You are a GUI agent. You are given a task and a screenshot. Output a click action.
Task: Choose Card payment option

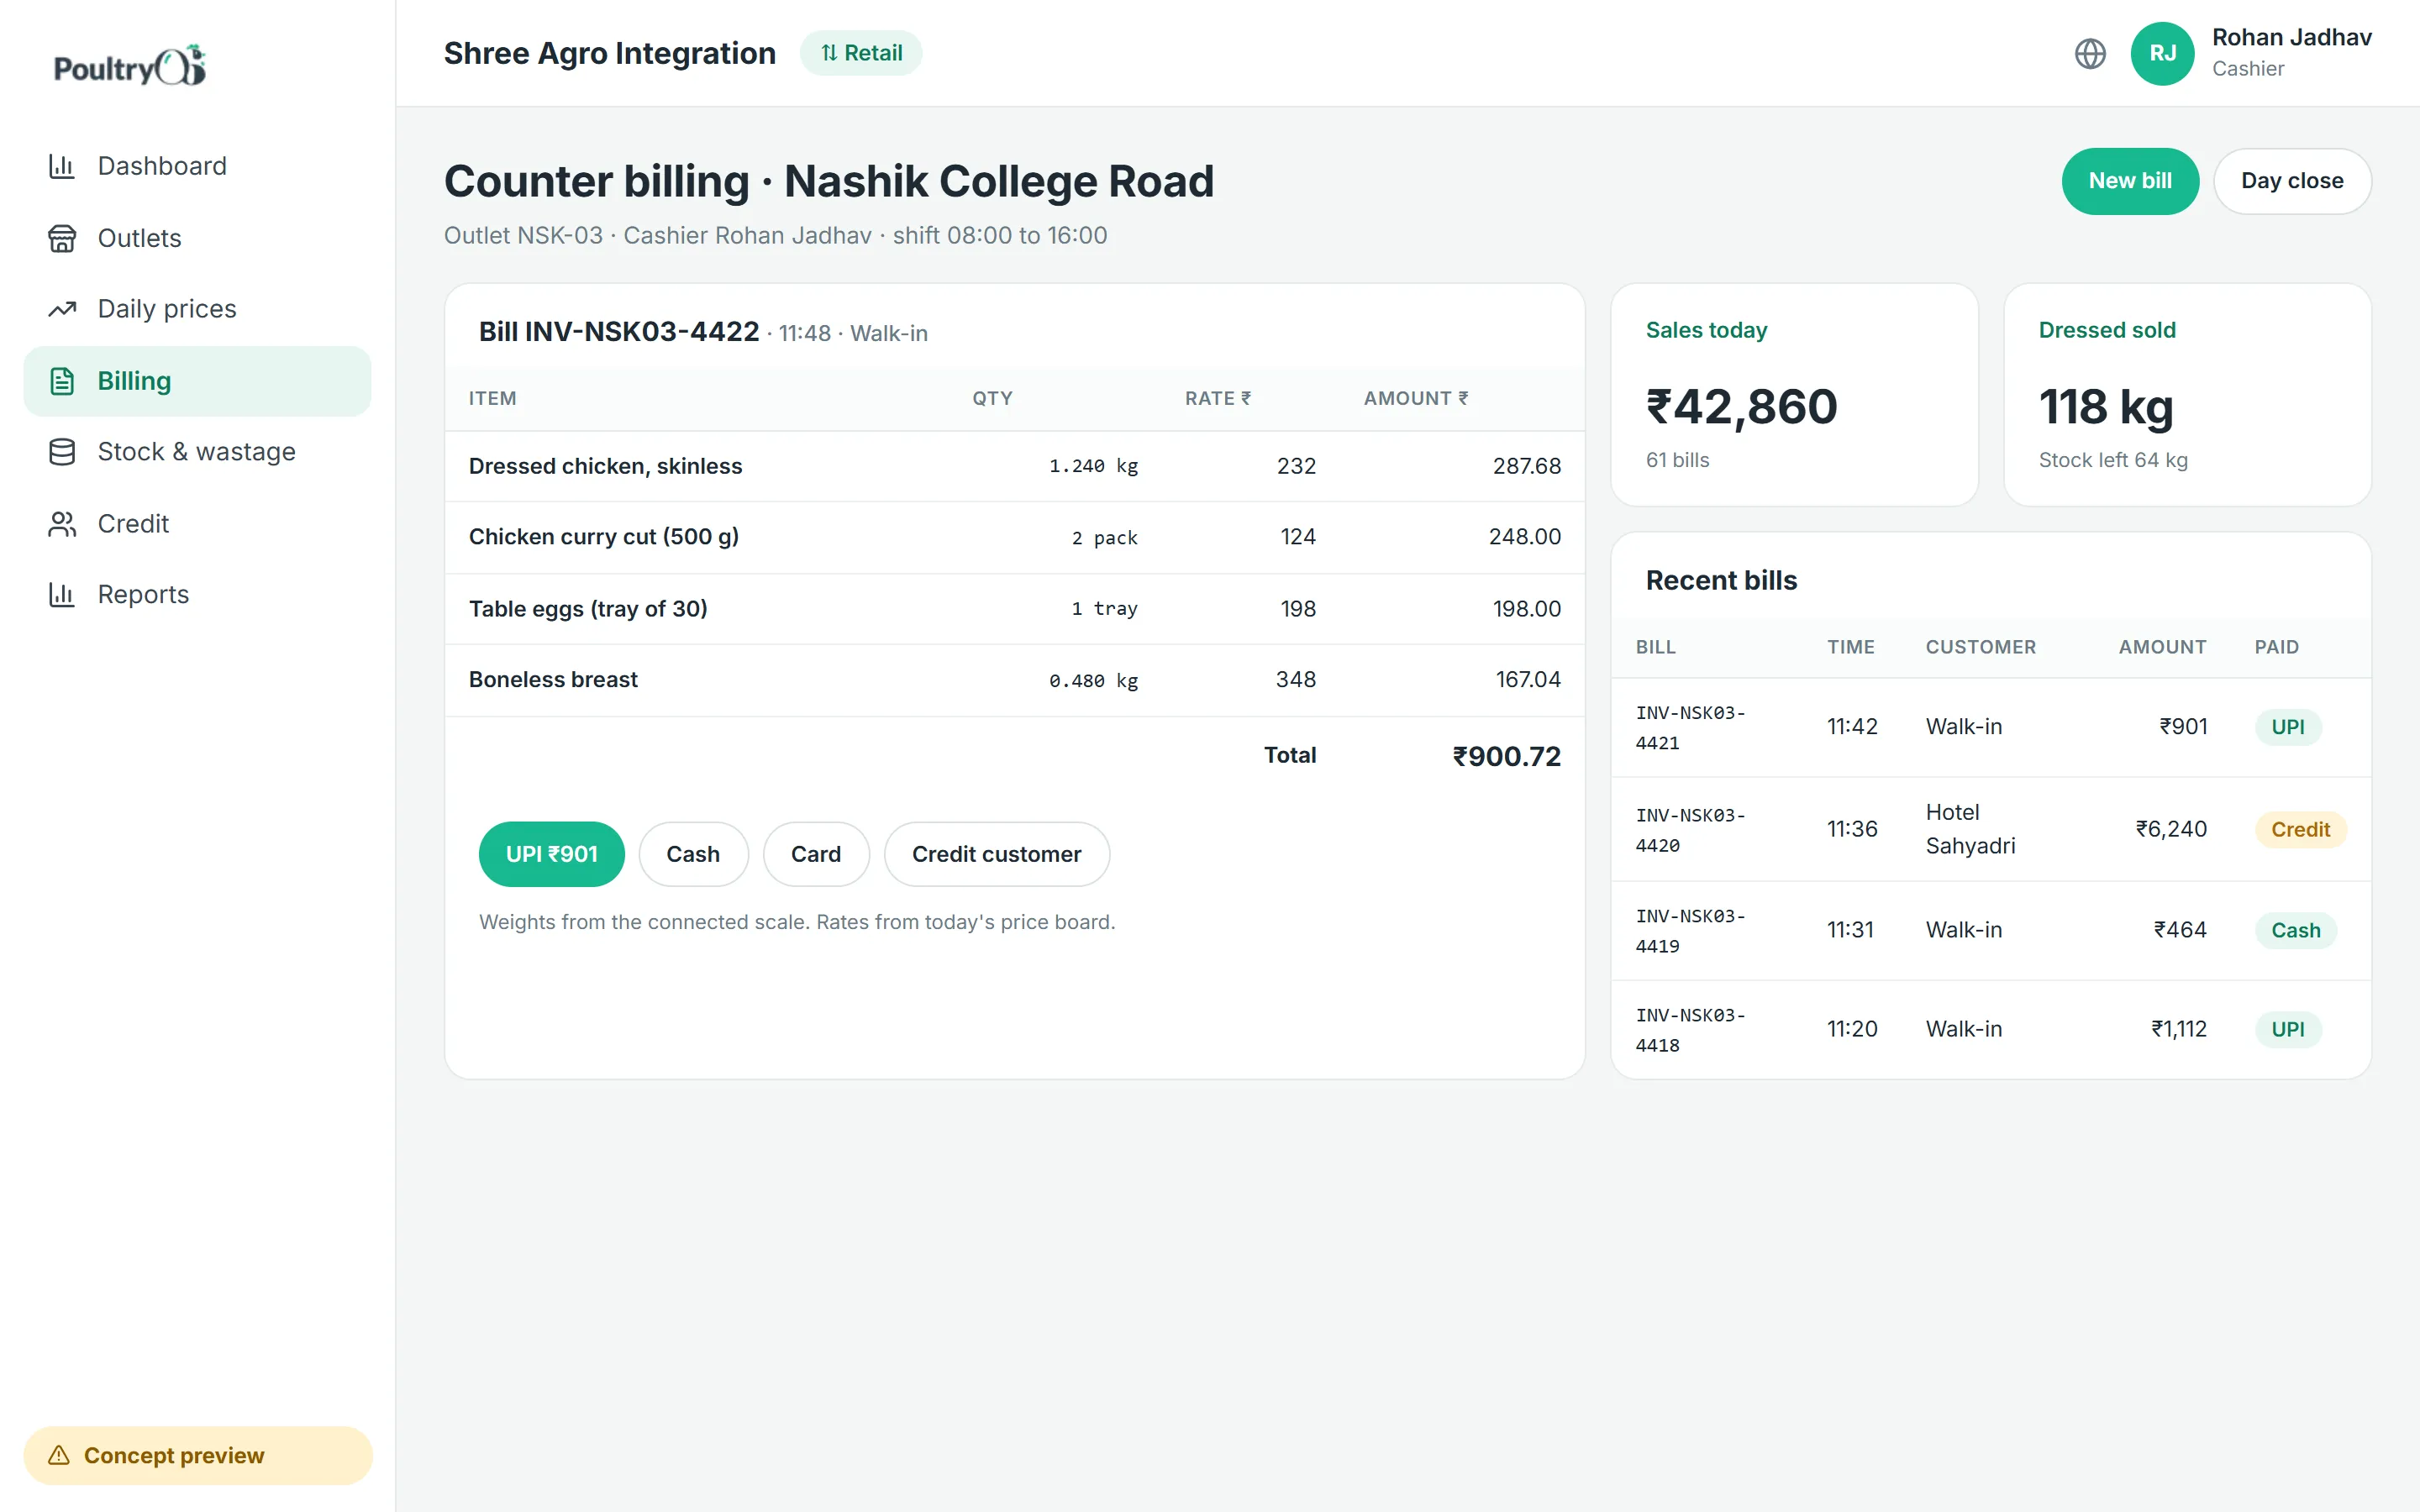coord(816,854)
